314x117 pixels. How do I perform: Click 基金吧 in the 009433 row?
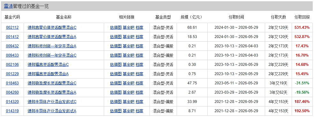pyautogui.click(x=128, y=55)
